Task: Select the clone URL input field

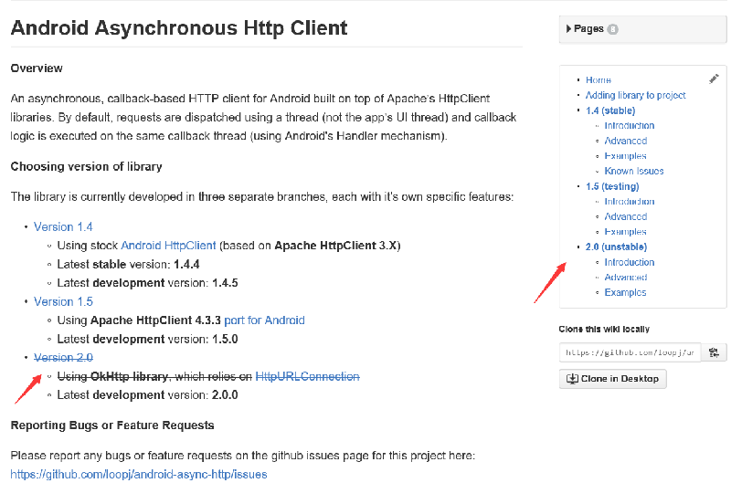Action: click(630, 352)
